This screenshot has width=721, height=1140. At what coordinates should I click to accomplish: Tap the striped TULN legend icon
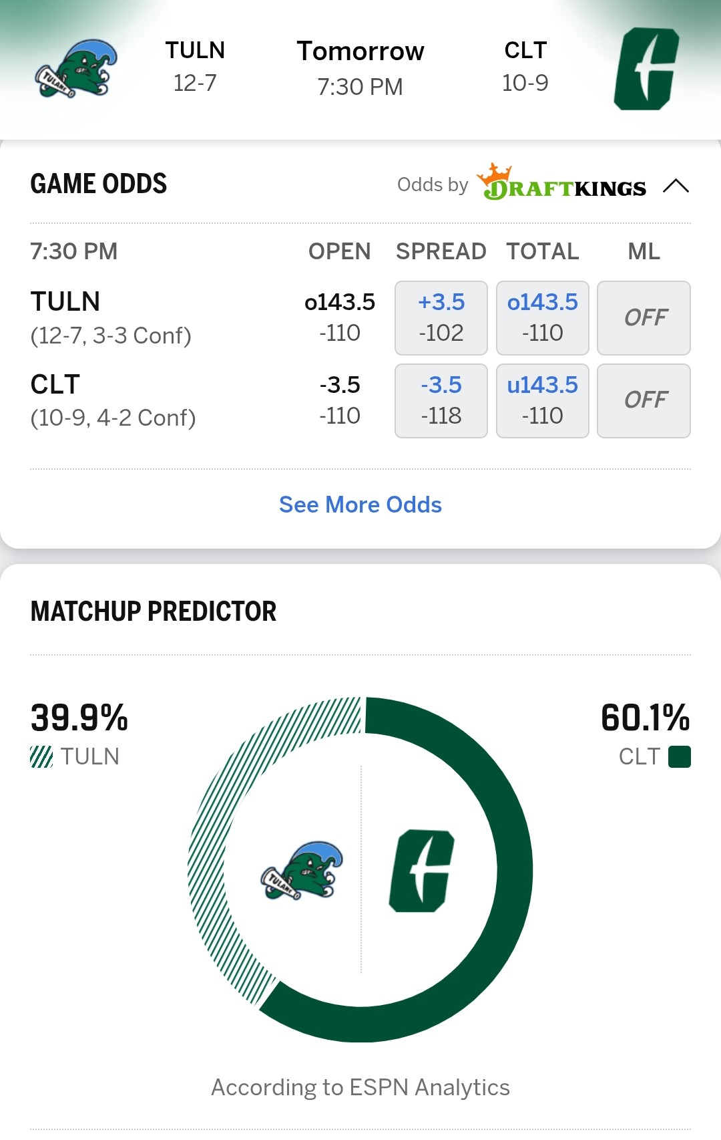tap(41, 757)
